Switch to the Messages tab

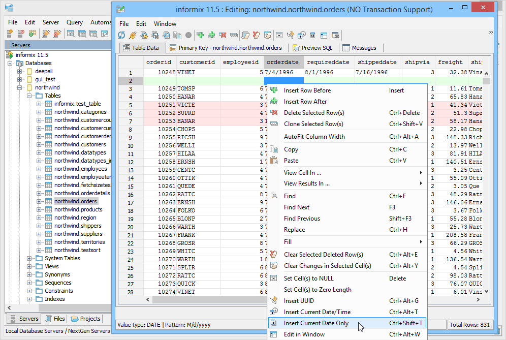pyautogui.click(x=360, y=48)
